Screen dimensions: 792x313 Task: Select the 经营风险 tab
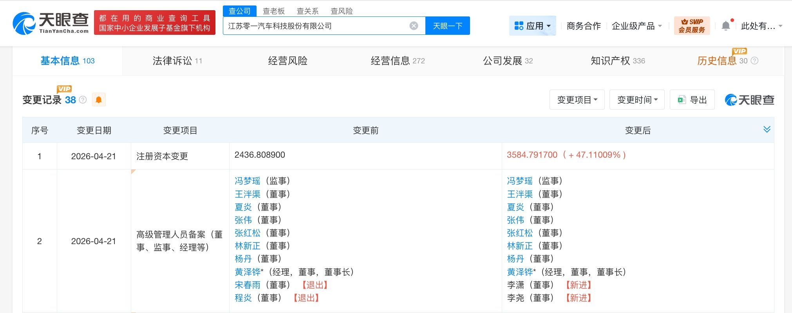pos(288,61)
